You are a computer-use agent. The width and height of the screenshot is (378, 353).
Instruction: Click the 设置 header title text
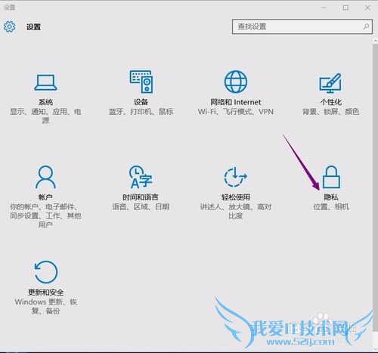[34, 27]
